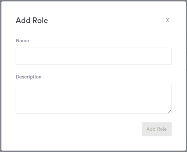Click into the Name input field
This screenshot has height=152, width=187.
(94, 56)
